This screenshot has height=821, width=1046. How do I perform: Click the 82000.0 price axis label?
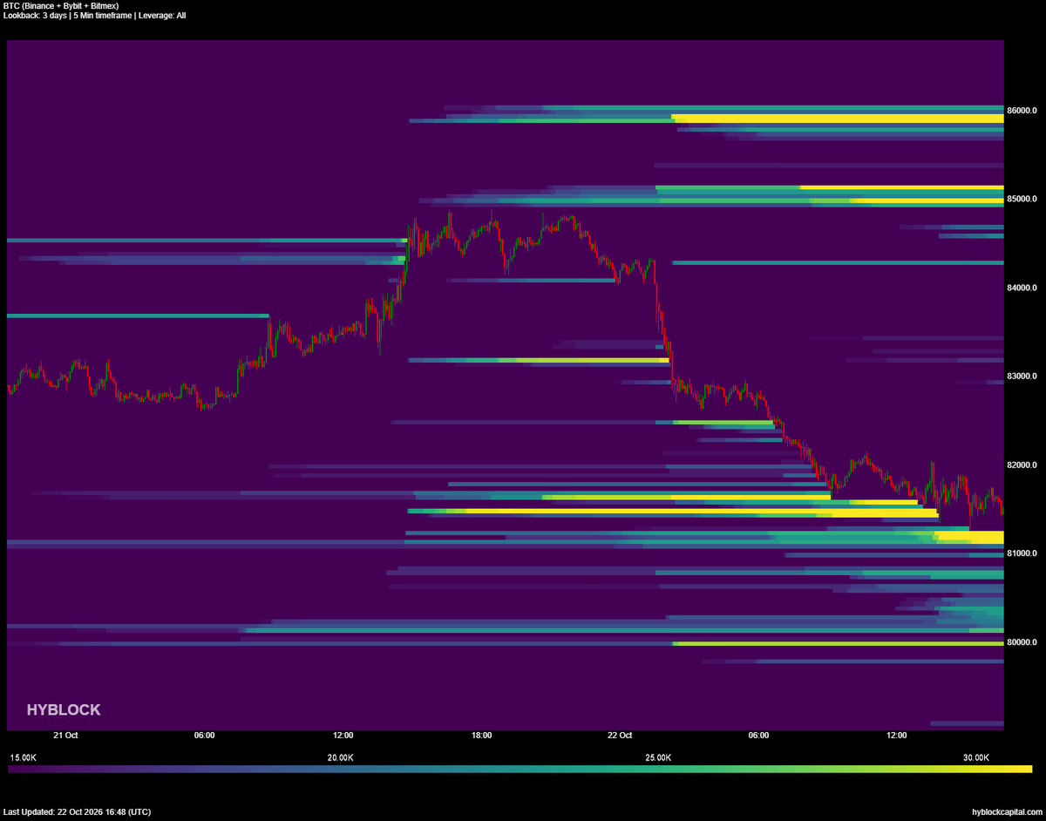1022,465
